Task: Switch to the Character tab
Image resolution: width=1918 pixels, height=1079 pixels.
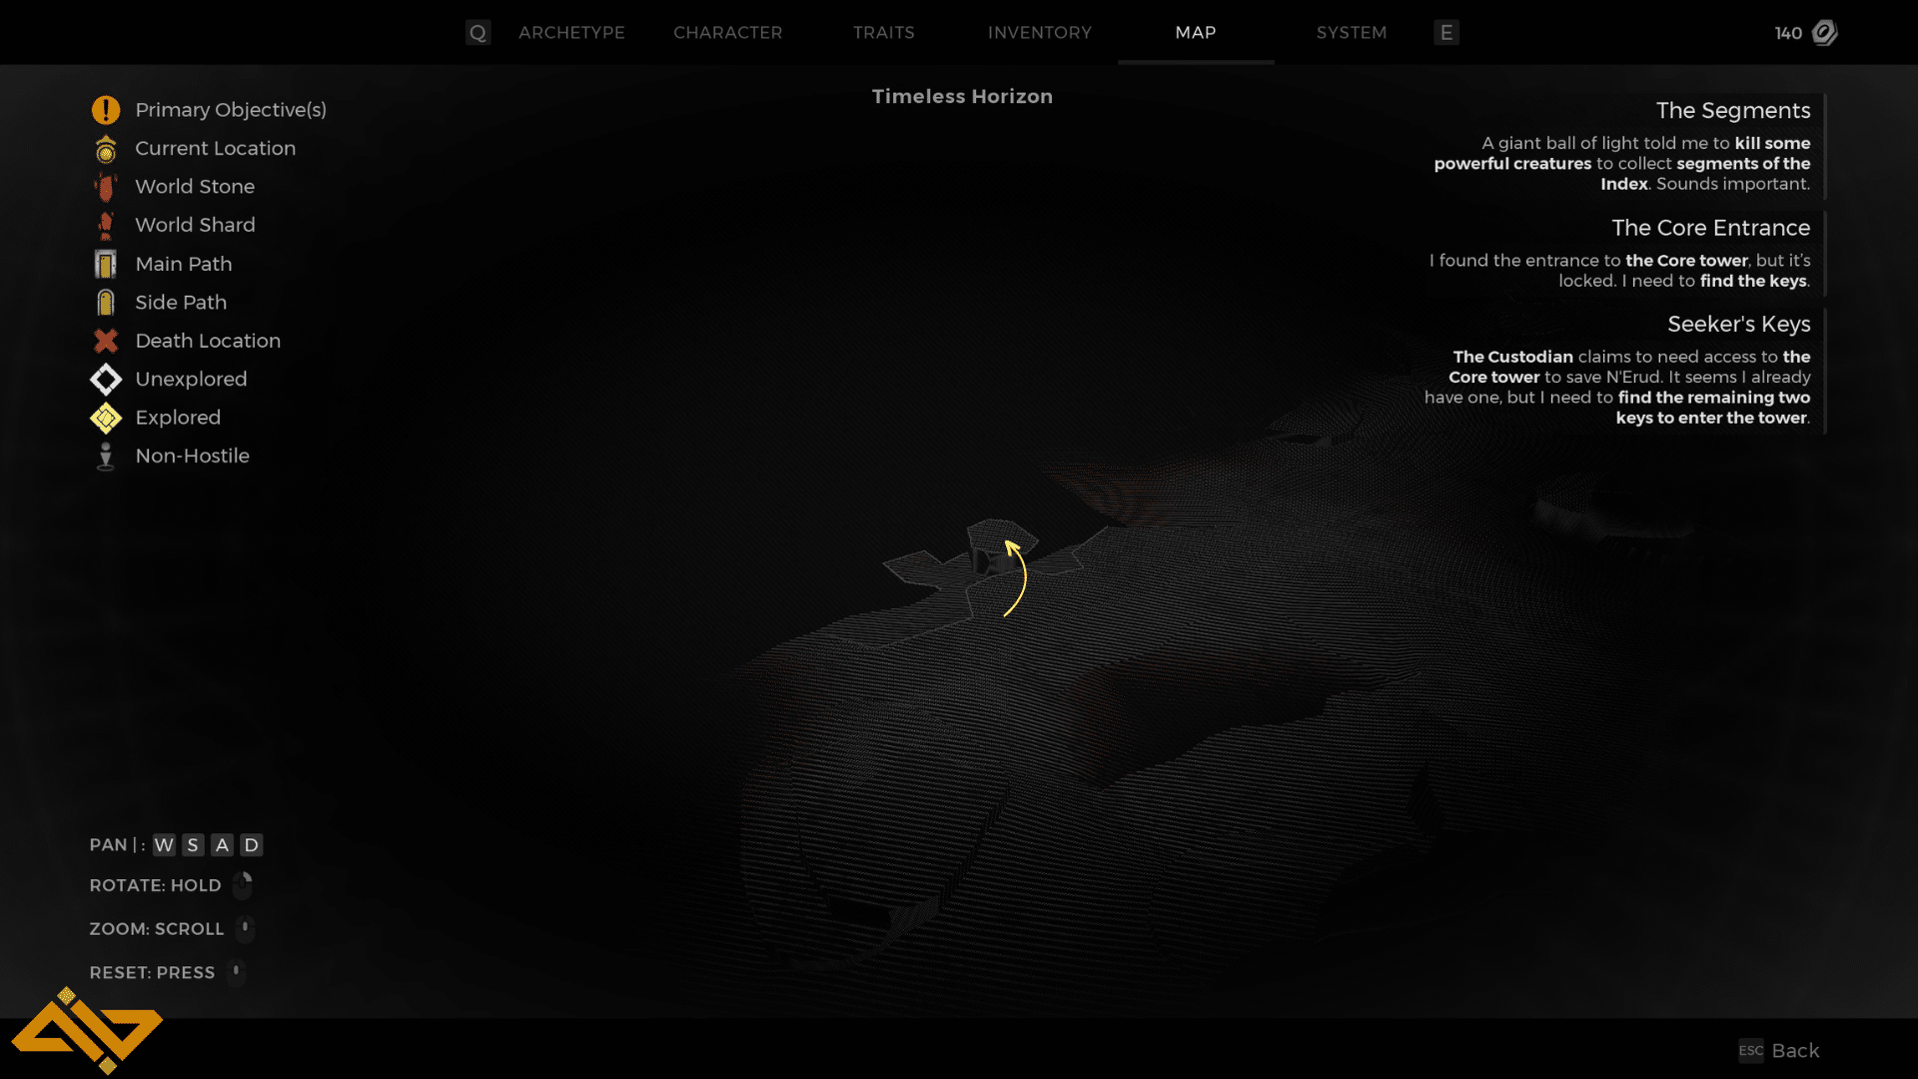Action: pyautogui.click(x=727, y=32)
